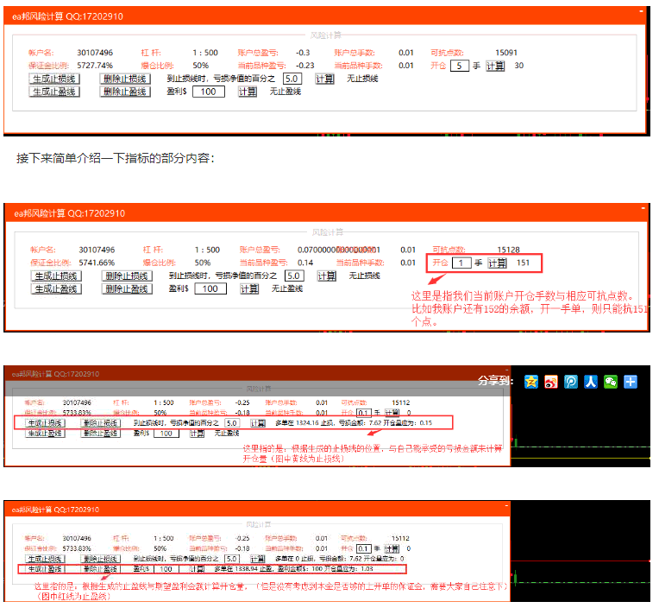Share to WeChat icon

[610, 382]
